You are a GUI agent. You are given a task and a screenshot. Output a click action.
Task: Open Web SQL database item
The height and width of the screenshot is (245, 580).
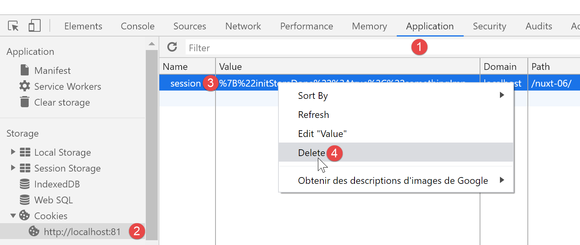click(53, 200)
